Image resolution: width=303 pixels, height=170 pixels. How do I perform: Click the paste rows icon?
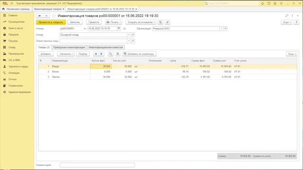pos(118,54)
